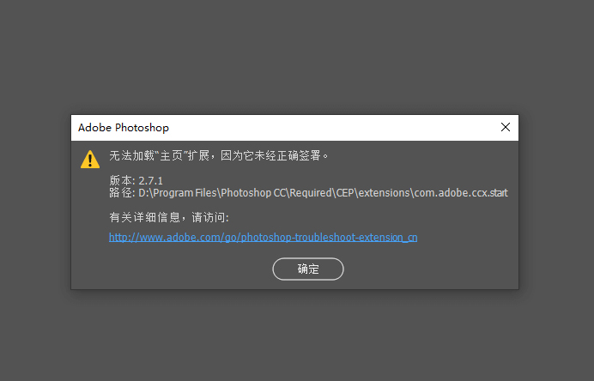Screen dimensions: 594x381
Task: Open the photoshop-troubleshoot-extension_cn link
Action: click(x=263, y=237)
